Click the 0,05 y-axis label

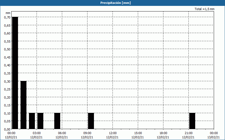[x=7, y=121]
